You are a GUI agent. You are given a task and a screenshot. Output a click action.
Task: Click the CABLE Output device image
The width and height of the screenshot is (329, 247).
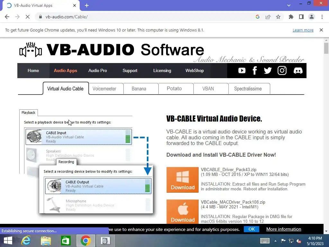tap(54, 186)
